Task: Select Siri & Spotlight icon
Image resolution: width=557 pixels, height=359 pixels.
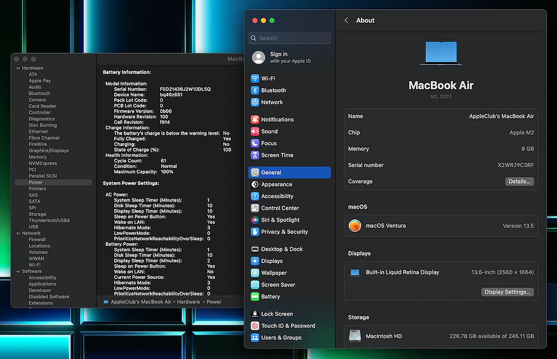Action: click(255, 220)
